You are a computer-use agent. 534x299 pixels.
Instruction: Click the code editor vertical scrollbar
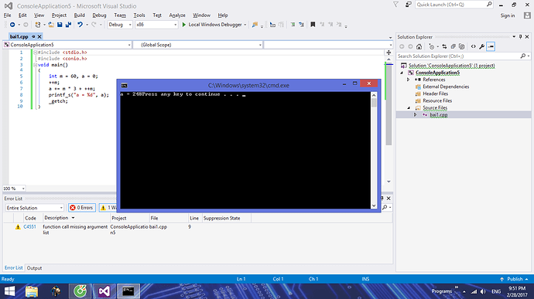[389, 105]
